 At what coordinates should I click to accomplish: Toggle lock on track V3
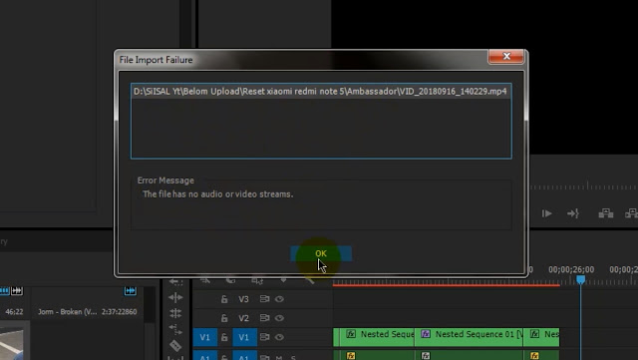point(224,299)
